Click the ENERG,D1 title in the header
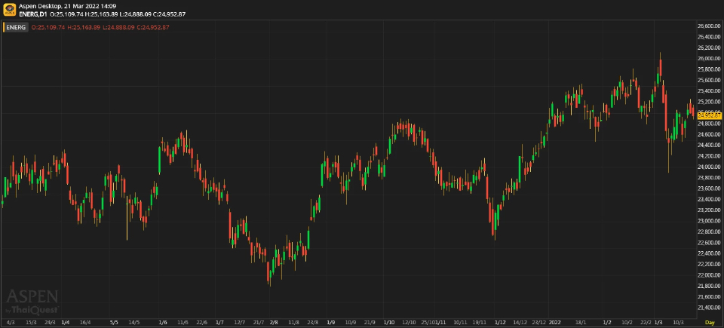 coord(32,14)
